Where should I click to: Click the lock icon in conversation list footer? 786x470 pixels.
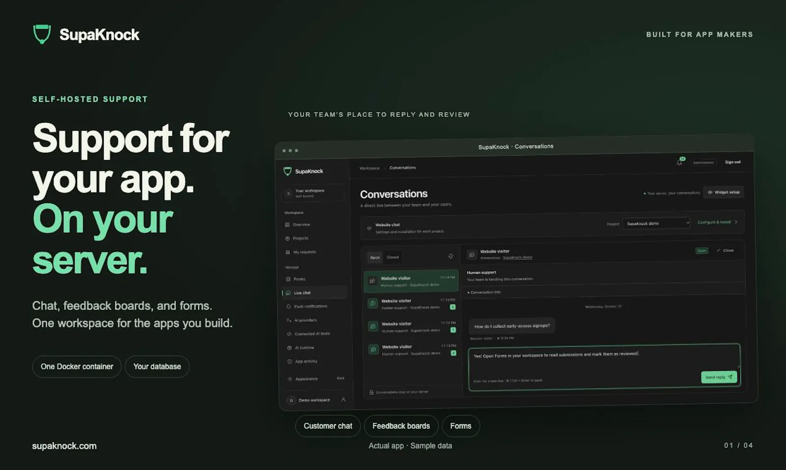coord(371,392)
